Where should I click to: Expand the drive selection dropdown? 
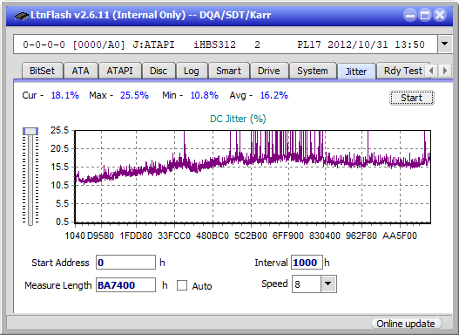[445, 44]
